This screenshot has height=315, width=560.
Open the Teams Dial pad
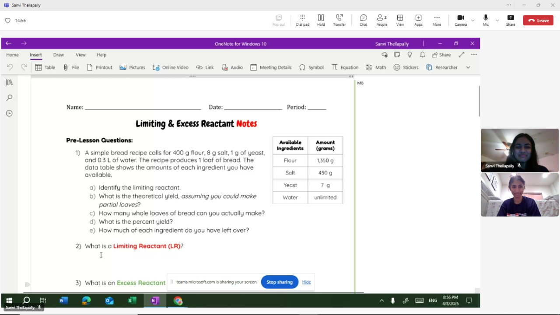point(302,20)
